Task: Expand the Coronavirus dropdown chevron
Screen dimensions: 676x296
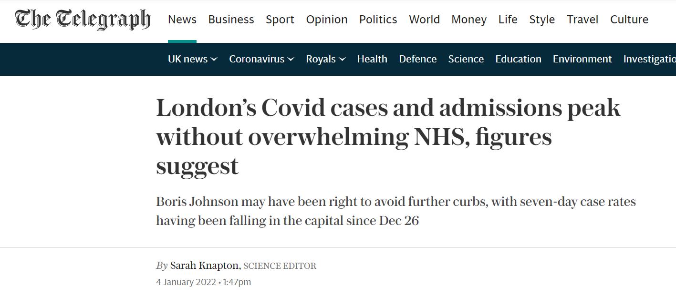Action: tap(291, 59)
